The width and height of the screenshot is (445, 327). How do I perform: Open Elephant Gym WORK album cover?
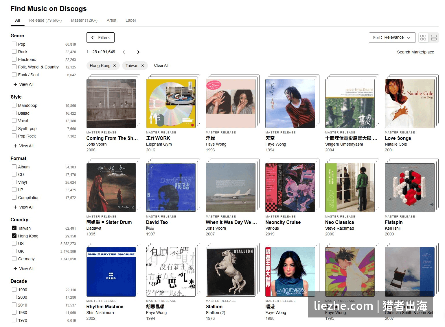pos(171,103)
